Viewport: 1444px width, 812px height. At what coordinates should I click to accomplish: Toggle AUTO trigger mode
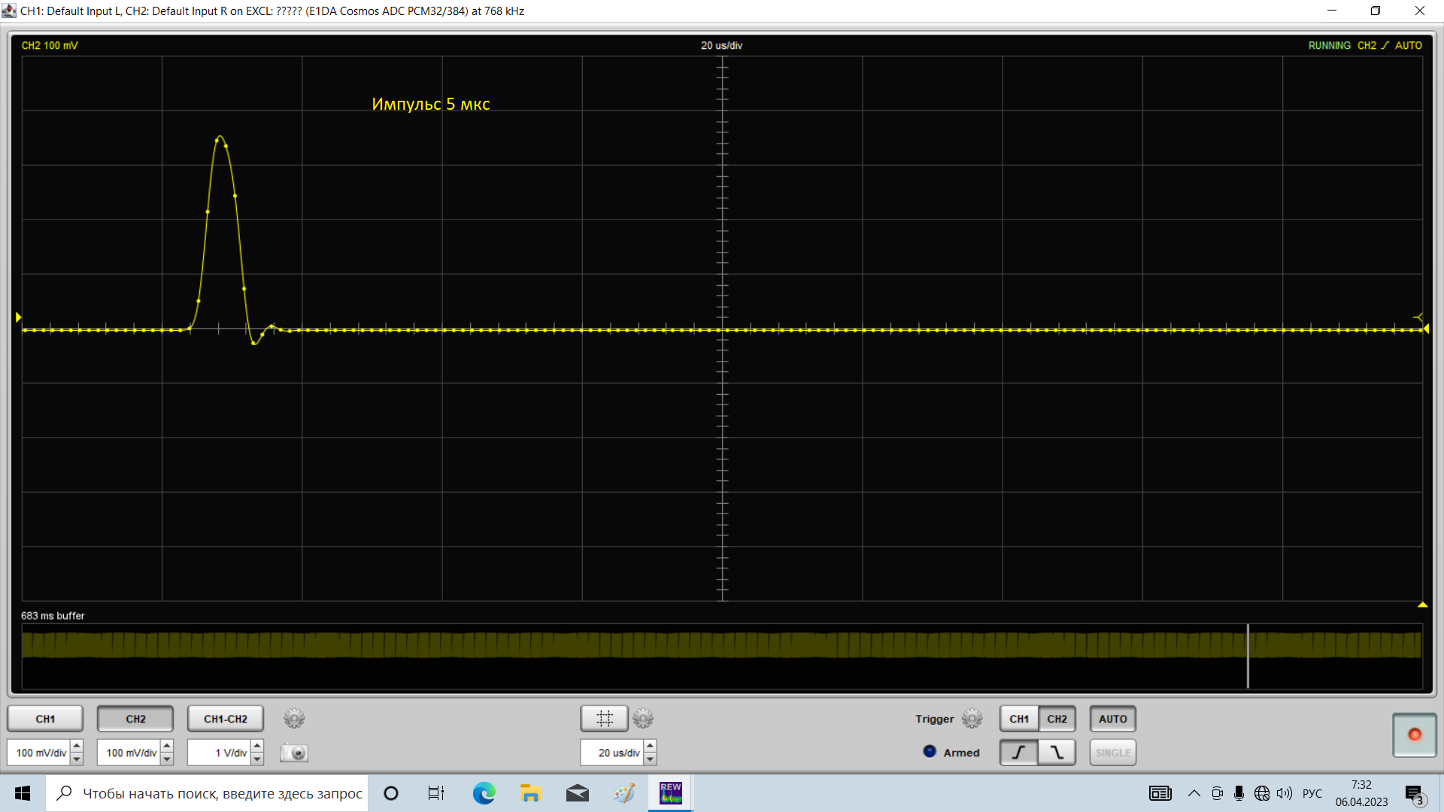[1112, 719]
